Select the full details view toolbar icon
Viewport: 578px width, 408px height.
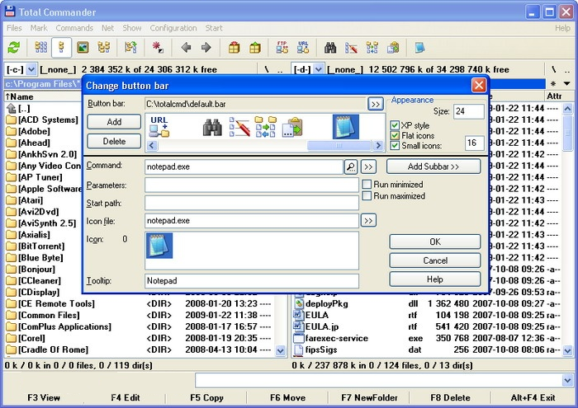[x=61, y=48]
